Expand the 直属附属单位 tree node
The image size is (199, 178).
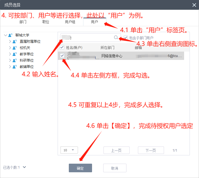(x=10, y=42)
